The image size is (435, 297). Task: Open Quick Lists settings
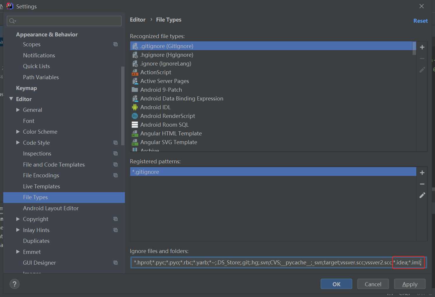click(36, 66)
